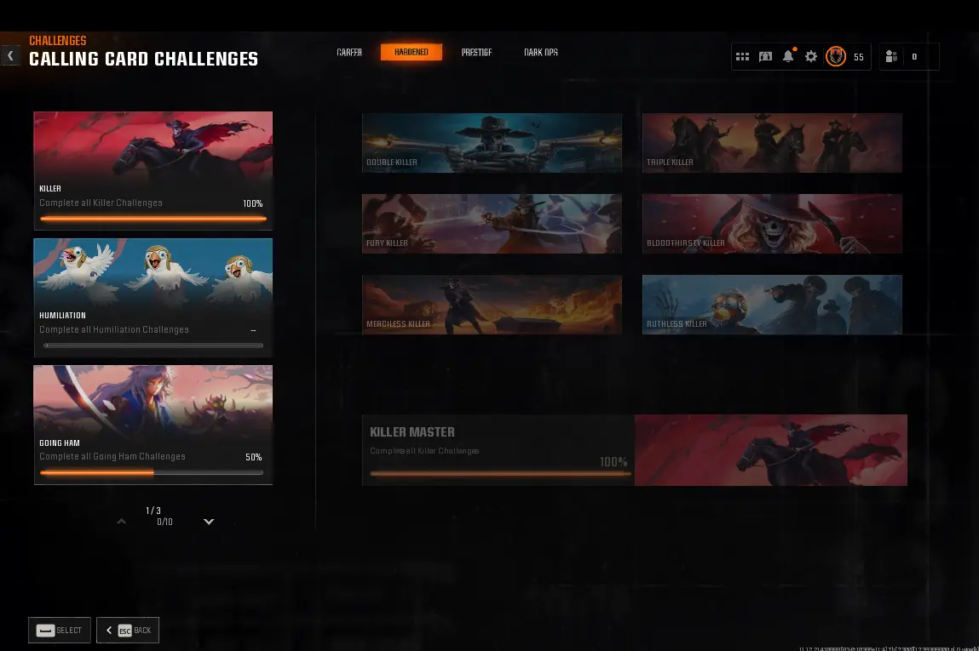Click the 0/10 counter text
The image size is (979, 651).
164,522
